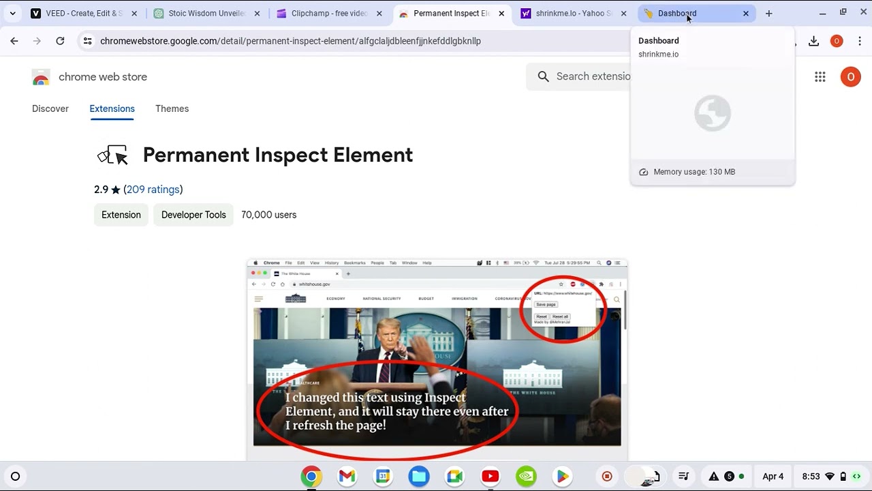Stop screen recording from the shelf

coord(607,477)
